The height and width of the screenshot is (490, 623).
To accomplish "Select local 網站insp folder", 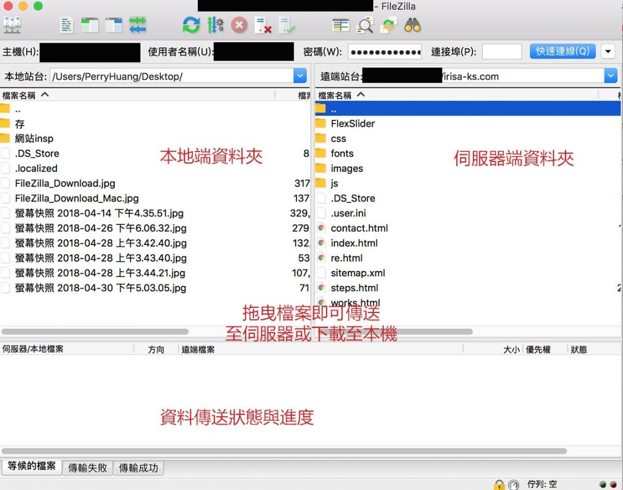I will pyautogui.click(x=155, y=138).
